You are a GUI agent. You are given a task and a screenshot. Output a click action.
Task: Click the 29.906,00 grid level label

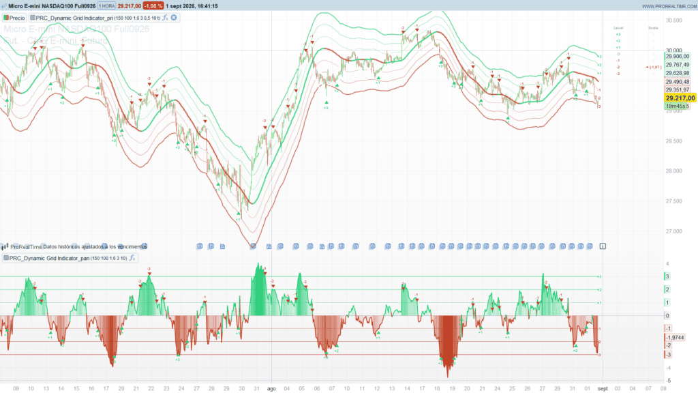pos(678,57)
